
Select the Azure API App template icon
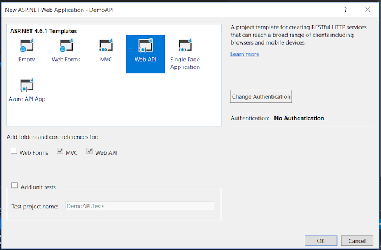tap(26, 85)
